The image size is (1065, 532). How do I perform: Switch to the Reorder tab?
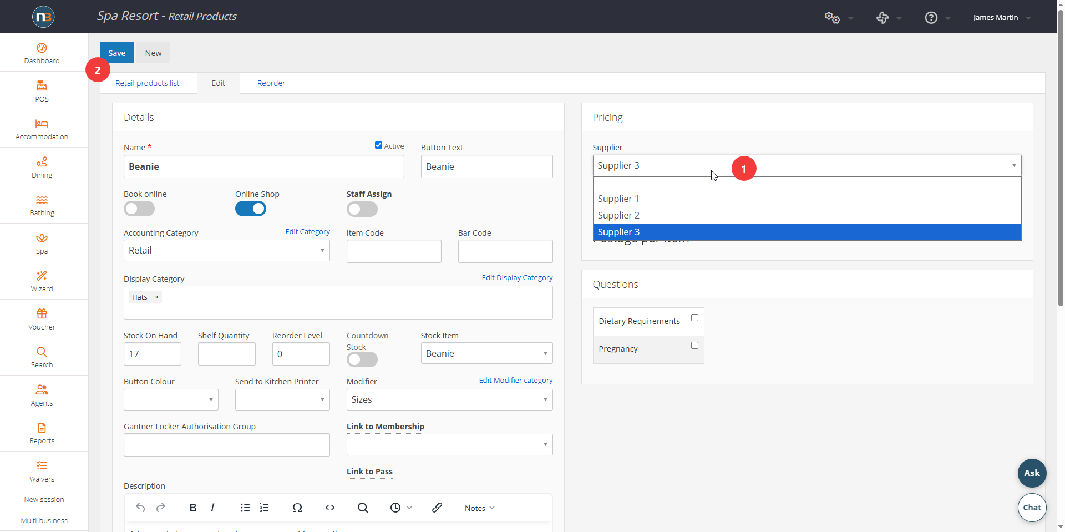(x=271, y=83)
